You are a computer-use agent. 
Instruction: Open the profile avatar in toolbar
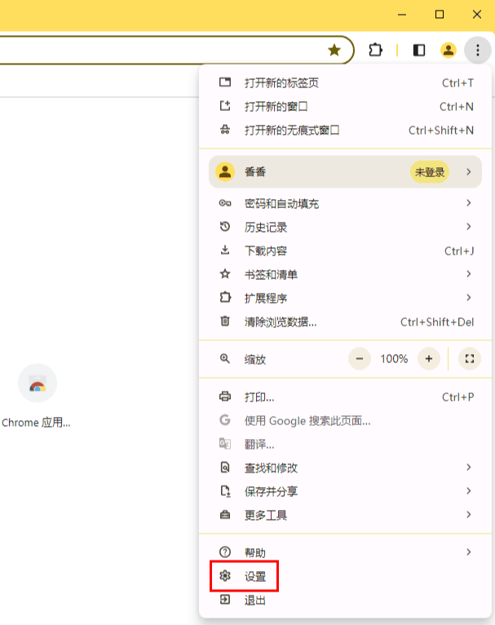448,51
